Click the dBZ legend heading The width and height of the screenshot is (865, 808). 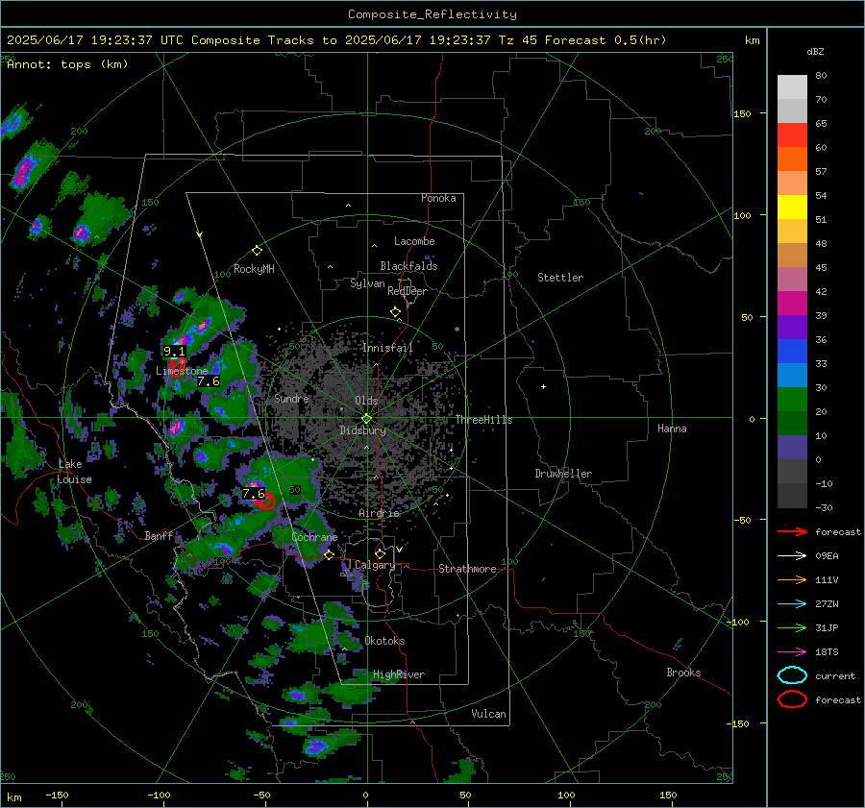point(815,52)
